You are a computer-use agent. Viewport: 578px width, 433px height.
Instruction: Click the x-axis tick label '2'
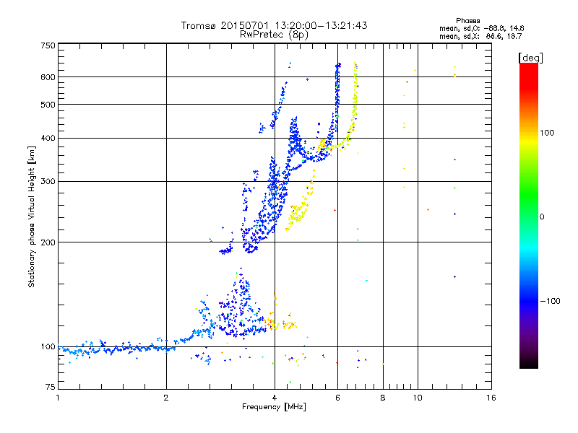166,398
